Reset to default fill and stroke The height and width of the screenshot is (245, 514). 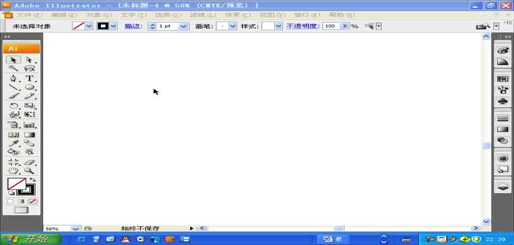[x=11, y=193]
